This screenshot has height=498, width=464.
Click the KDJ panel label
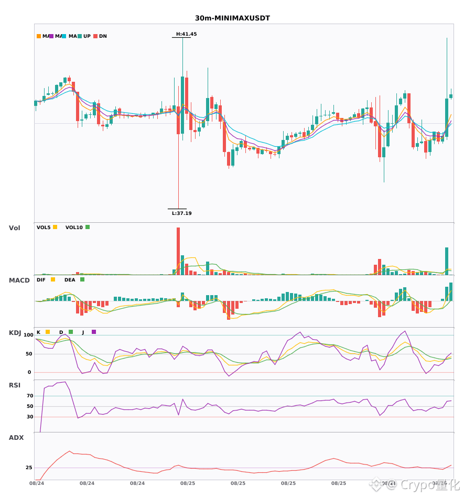point(15,333)
